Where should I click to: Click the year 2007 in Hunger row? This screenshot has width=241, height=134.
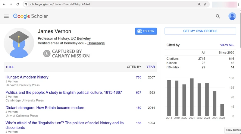[x=152, y=77]
